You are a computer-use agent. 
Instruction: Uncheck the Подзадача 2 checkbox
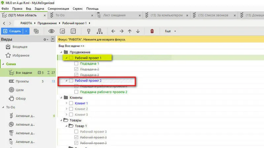point(76,69)
